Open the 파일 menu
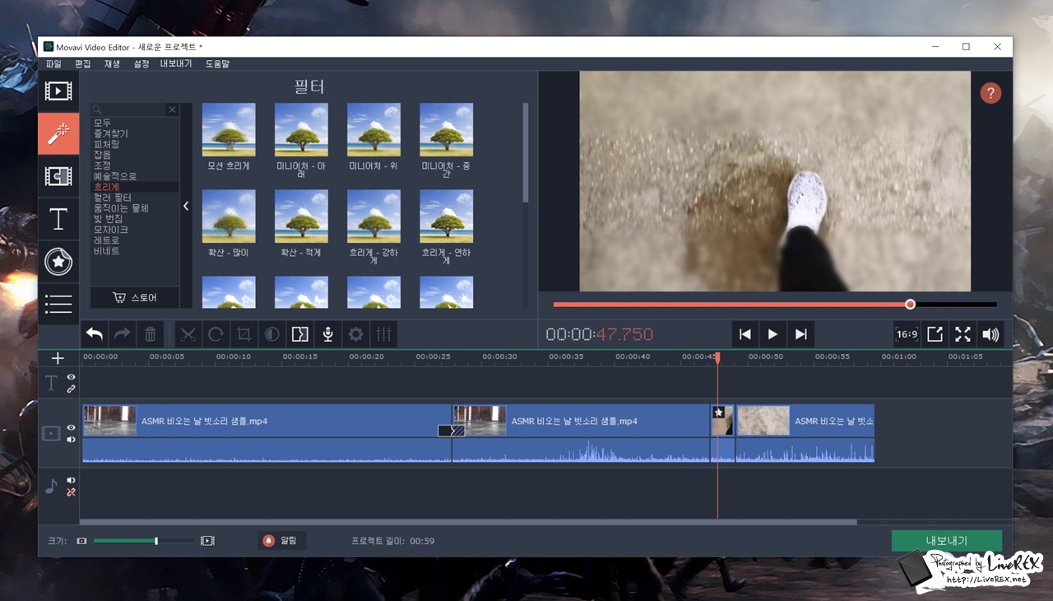The width and height of the screenshot is (1053, 601). pyautogui.click(x=53, y=63)
